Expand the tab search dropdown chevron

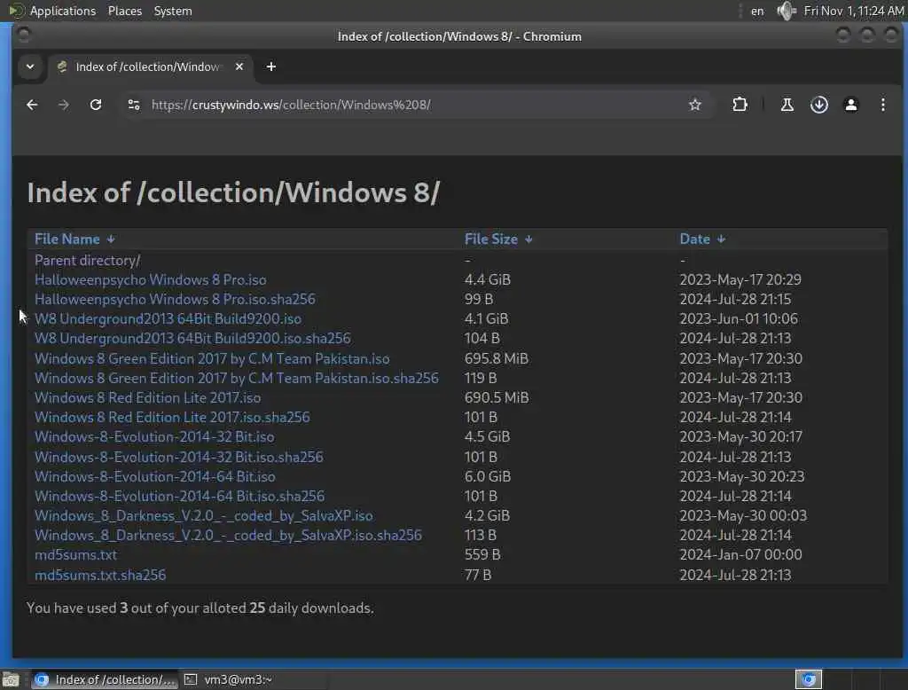pos(30,67)
